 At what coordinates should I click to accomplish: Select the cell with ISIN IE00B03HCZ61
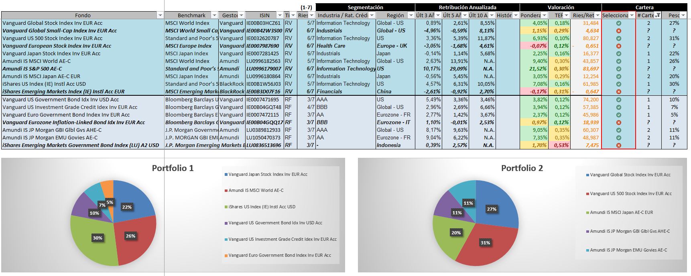264,23
